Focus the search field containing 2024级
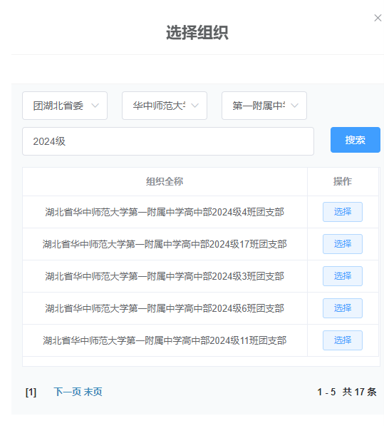This screenshot has width=384, height=426. [168, 141]
